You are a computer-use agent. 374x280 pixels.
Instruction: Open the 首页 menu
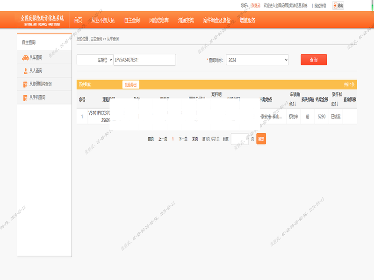click(78, 20)
